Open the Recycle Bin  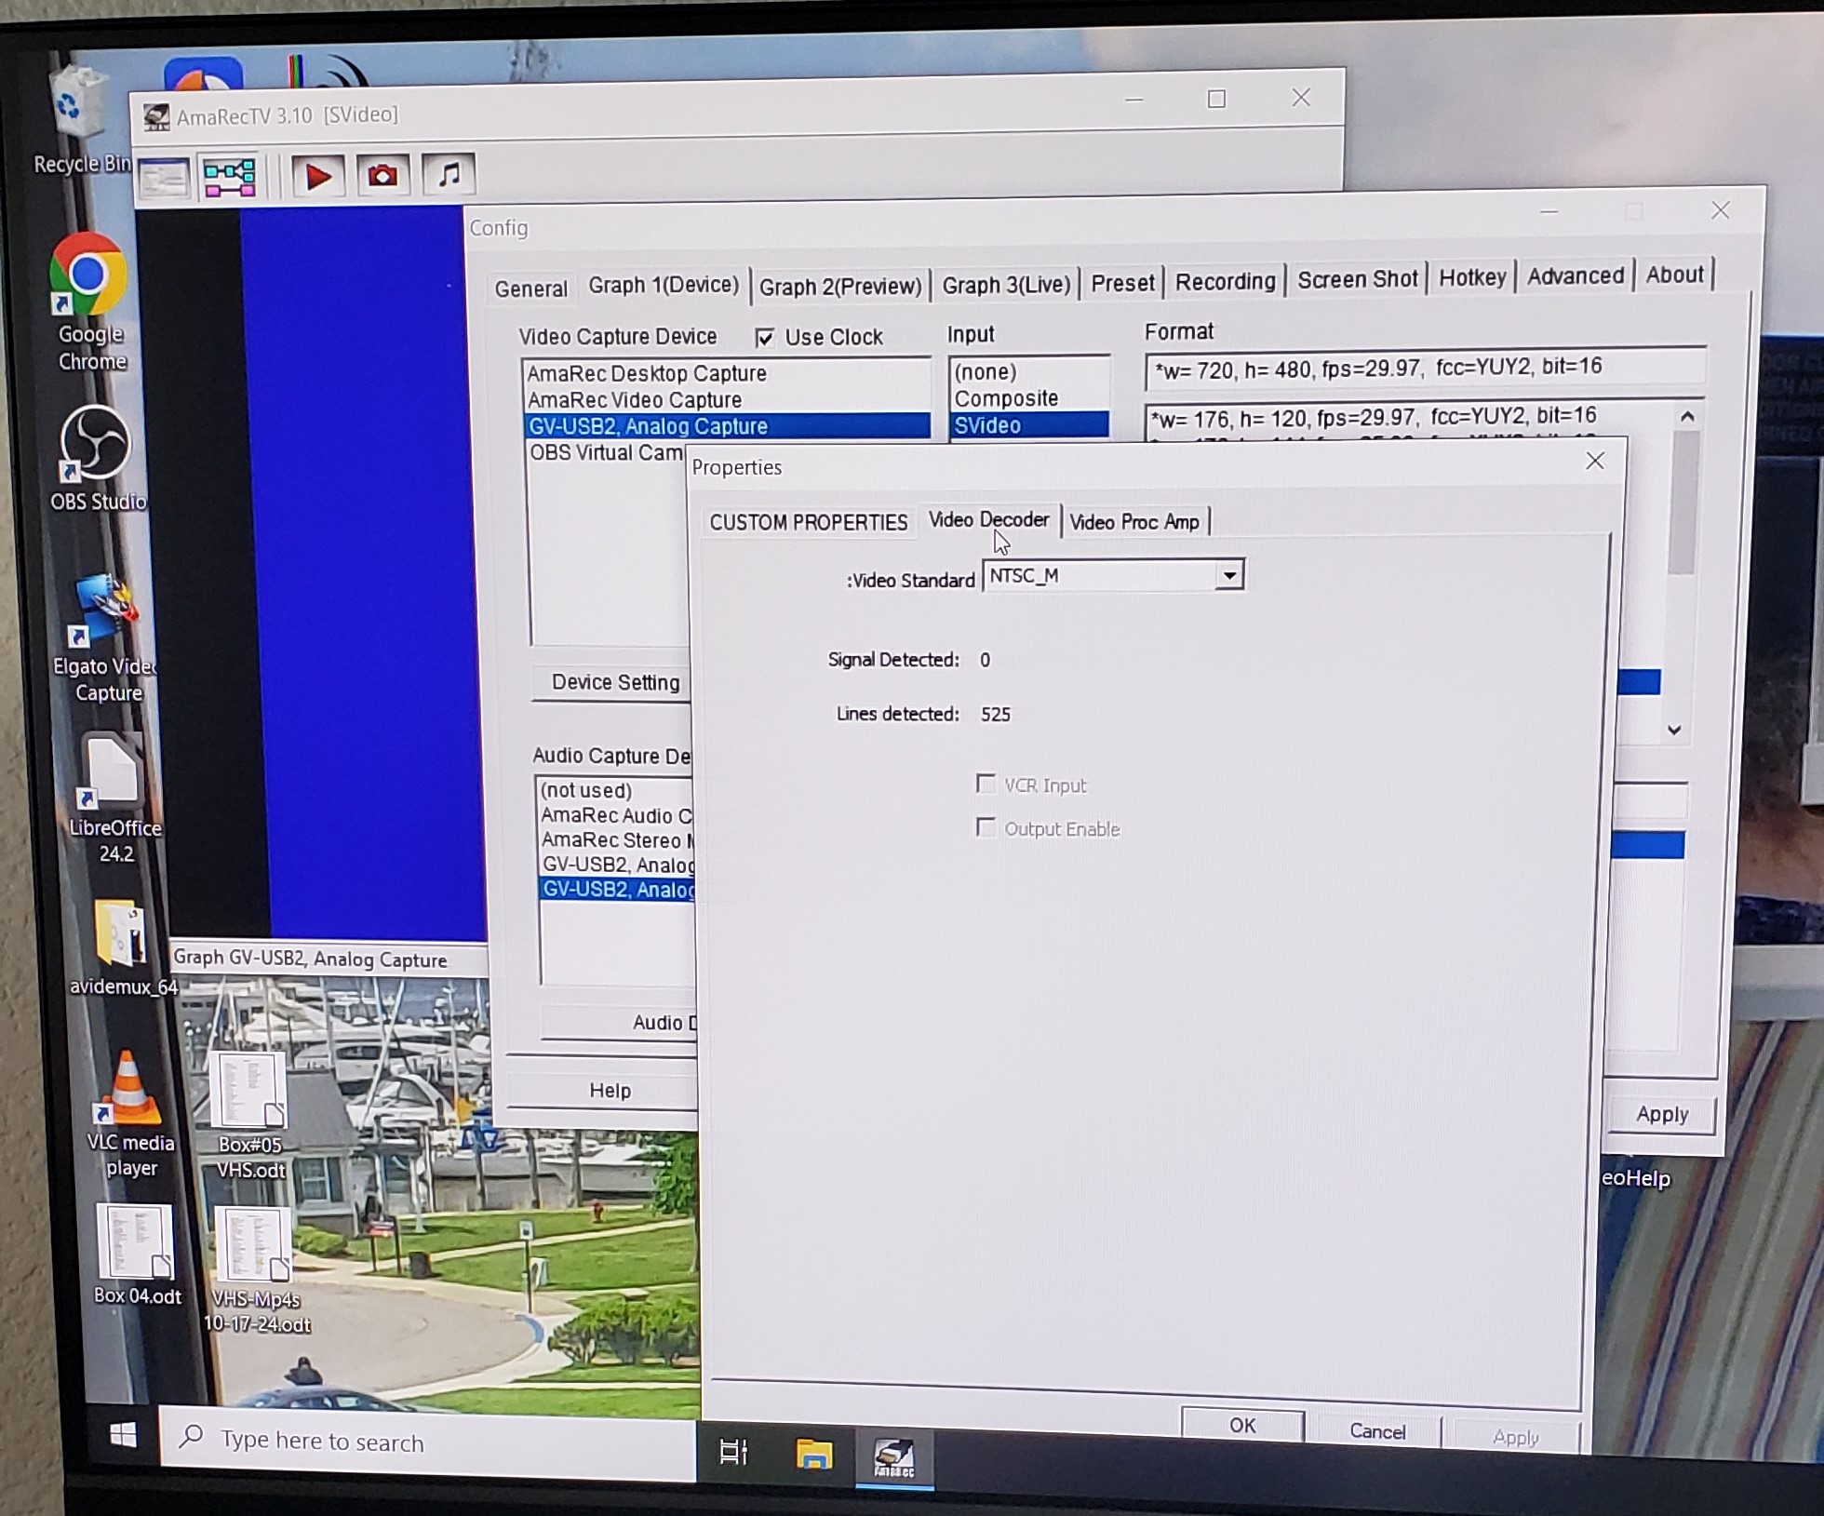[x=80, y=121]
